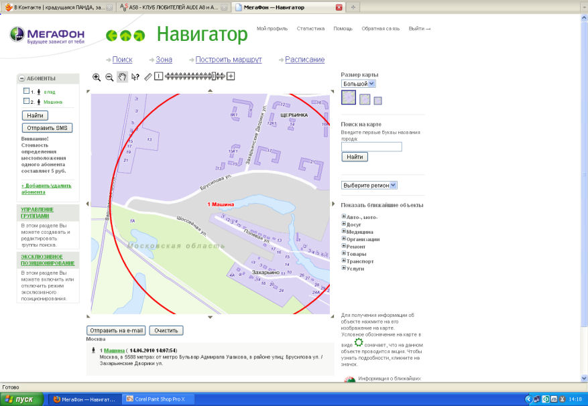Select the ruler distance measuring tool
The height and width of the screenshot is (406, 588).
[x=148, y=76]
